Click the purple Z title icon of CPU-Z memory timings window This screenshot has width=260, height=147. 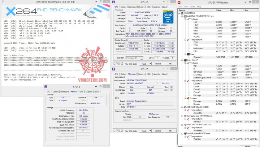tap(46, 87)
